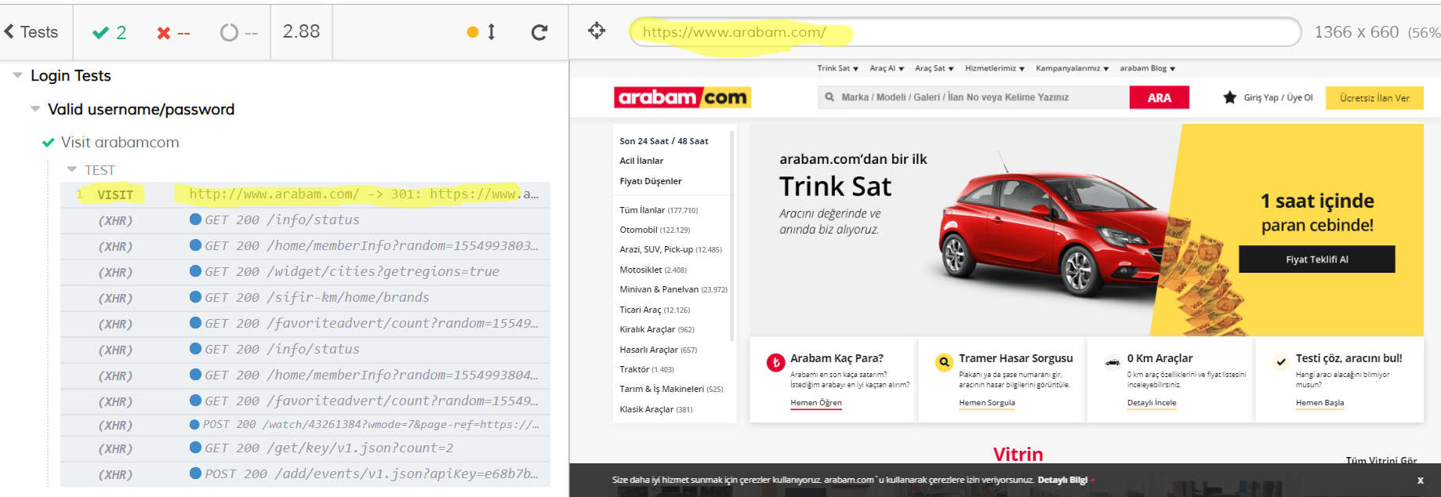The image size is (1441, 497).
Task: Open the Trink Sat dropdown menu
Action: (837, 68)
